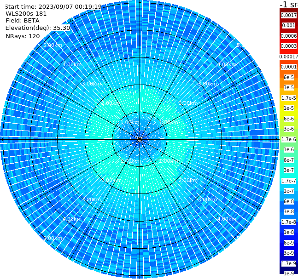The width and height of the screenshot is (298, 279).
Task: Click the 0.0017 colorbar label
Action: 289,15
